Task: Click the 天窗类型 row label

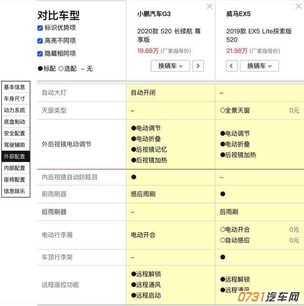Action: pyautogui.click(x=54, y=111)
